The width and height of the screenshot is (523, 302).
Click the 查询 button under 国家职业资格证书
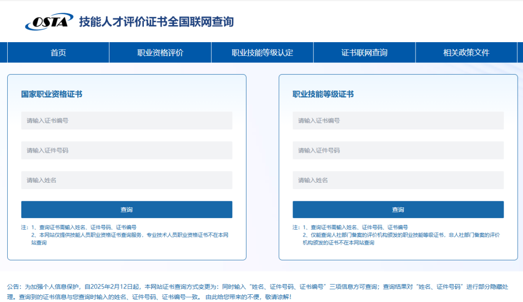pyautogui.click(x=126, y=209)
